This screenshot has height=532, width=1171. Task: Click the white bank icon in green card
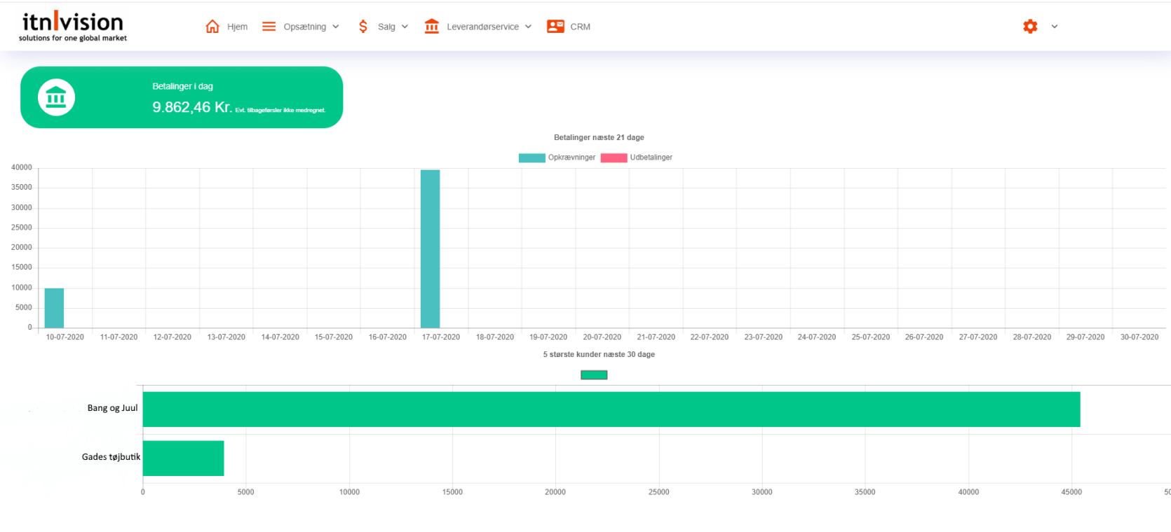tap(56, 97)
